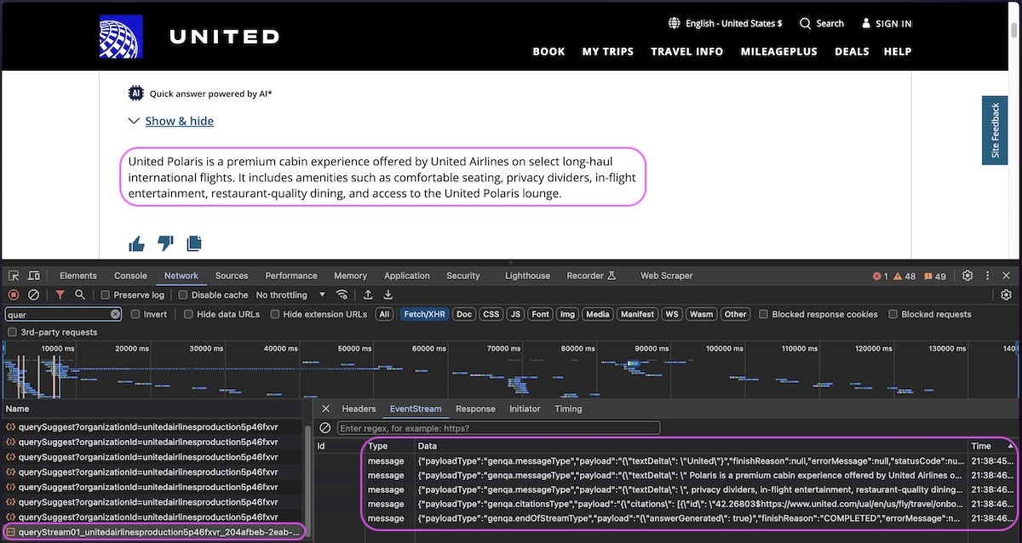Image resolution: width=1022 pixels, height=543 pixels.
Task: Open the network conditions wifi icon
Action: coord(342,294)
